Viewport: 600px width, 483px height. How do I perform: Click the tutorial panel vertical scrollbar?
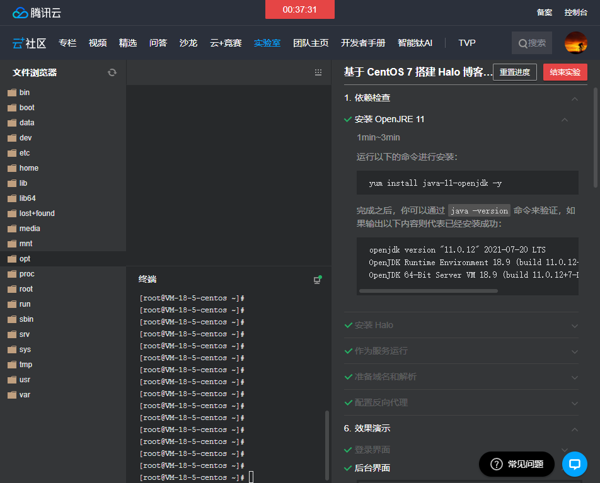(596, 138)
